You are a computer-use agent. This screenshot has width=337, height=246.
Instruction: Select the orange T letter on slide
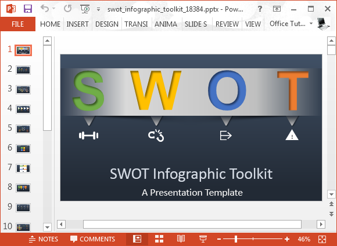[x=293, y=90]
